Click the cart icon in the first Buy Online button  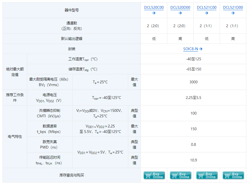pyautogui.click(x=148, y=175)
